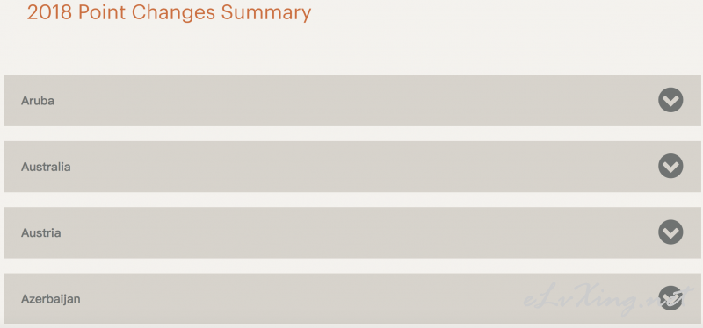
Task: Expand the Aruba accordion section
Action: pos(352,101)
